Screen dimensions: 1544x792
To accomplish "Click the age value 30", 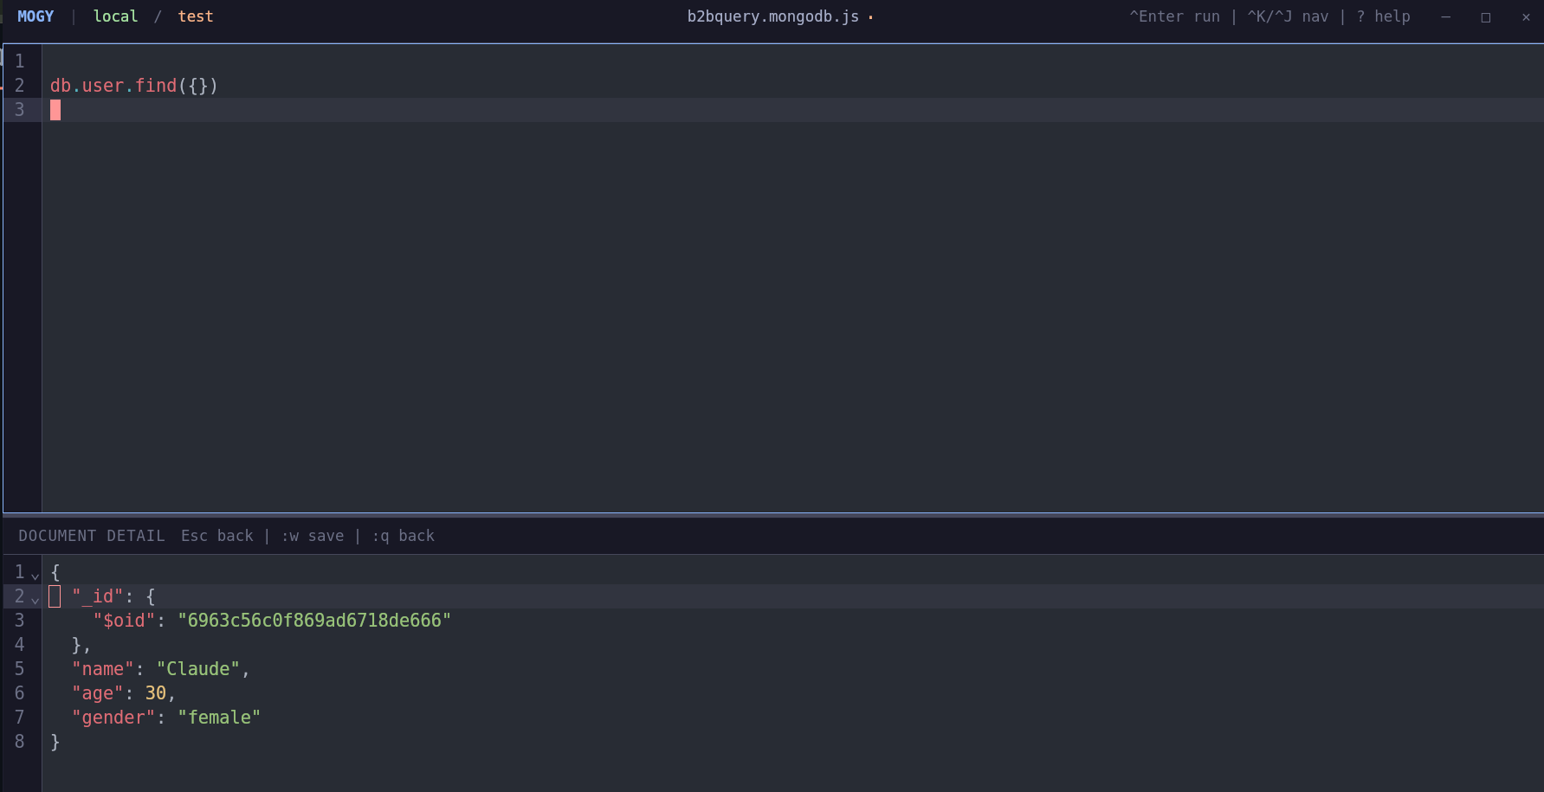I will [x=155, y=692].
